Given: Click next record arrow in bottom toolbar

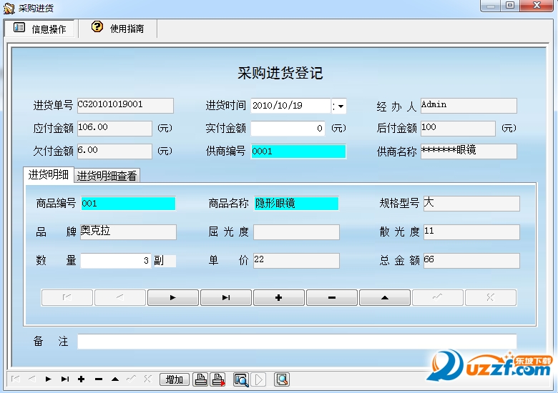Looking at the screenshot, I should point(49,379).
